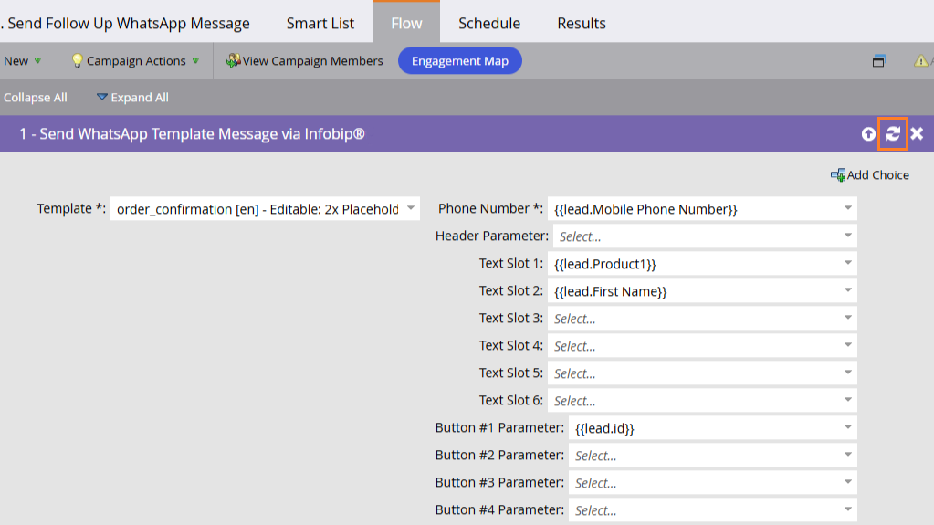Move flow step 1 up with arrow icon
Viewport: 934px width, 525px height.
[868, 134]
